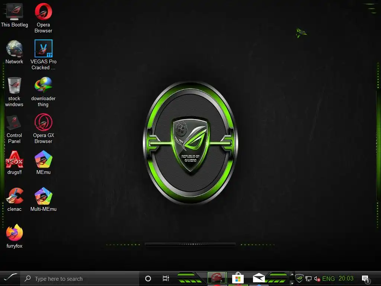The height and width of the screenshot is (286, 381).
Task: Open Cortana circle button on taskbar
Action: [x=148, y=279]
